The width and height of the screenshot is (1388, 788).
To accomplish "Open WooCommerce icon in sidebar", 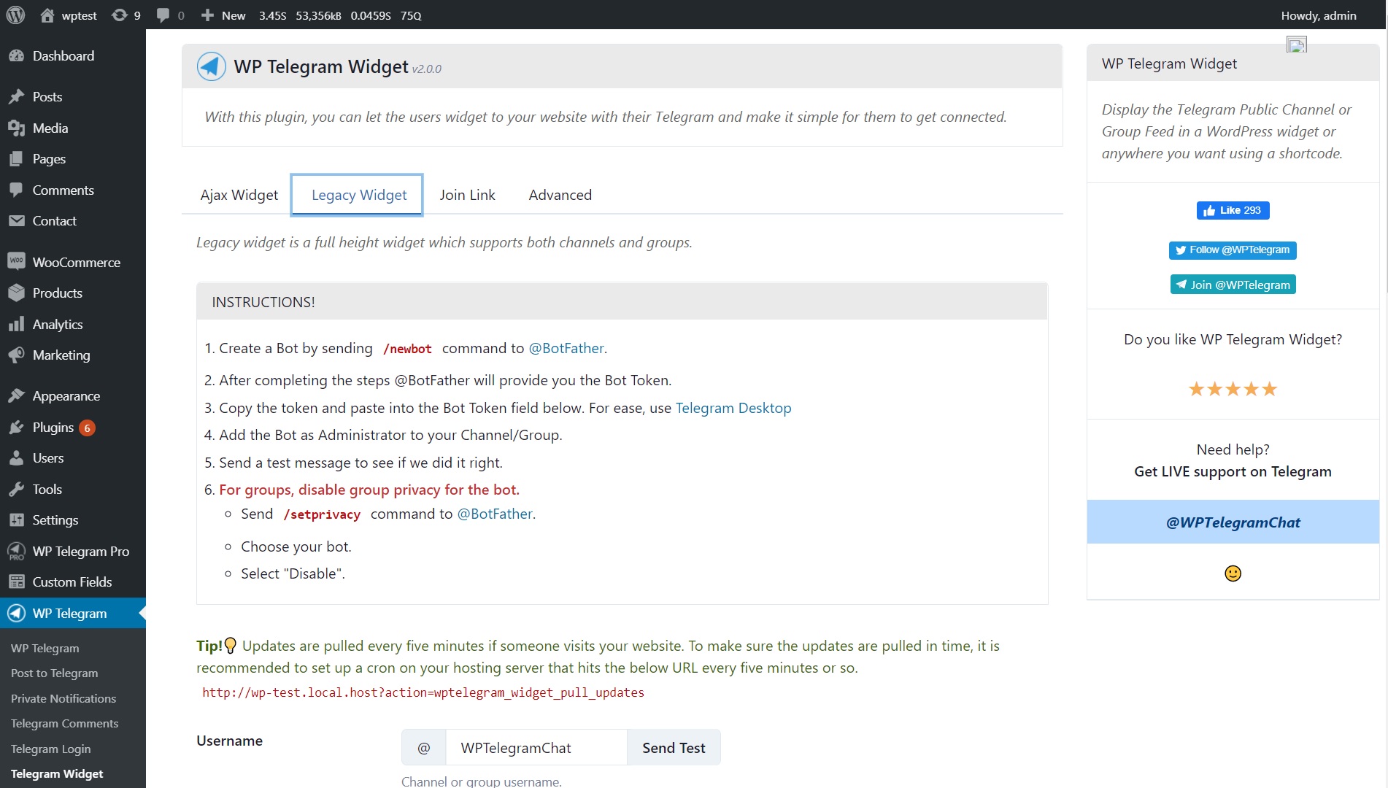I will 16,262.
